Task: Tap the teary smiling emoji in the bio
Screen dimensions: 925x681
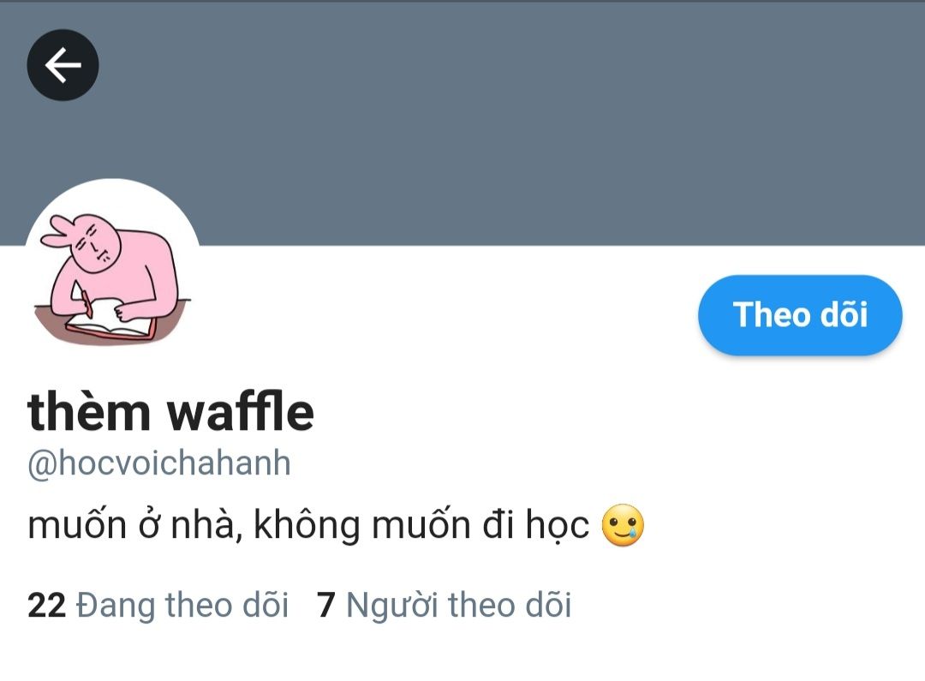Action: click(x=623, y=524)
